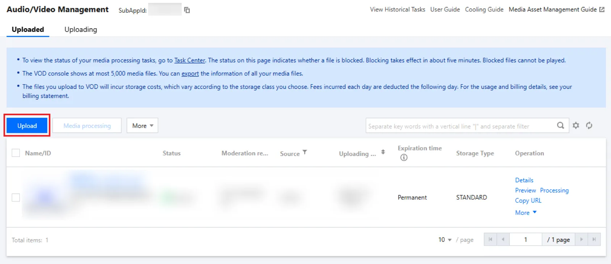Screen dimensions: 611x264
Task: Open external link icon beside Media Asset Management Guide
Action: [602, 10]
